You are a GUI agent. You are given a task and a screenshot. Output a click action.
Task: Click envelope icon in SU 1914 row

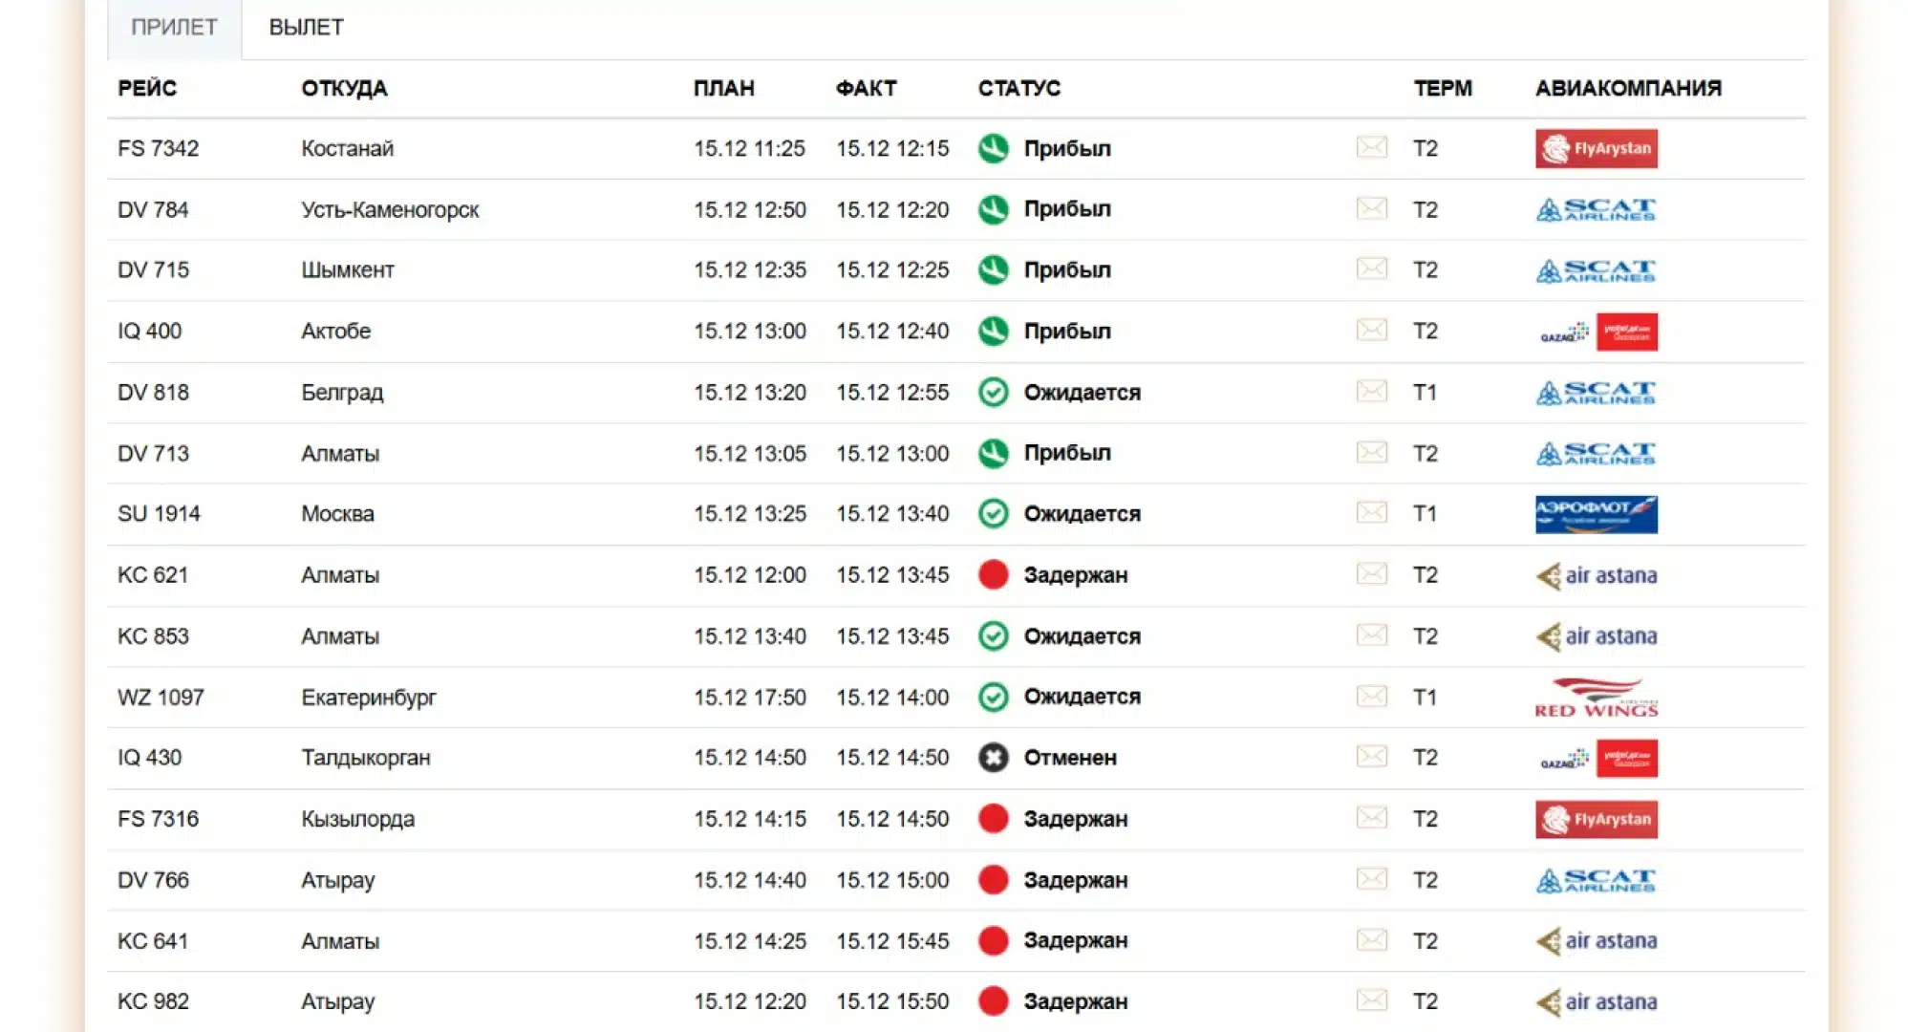click(1371, 513)
